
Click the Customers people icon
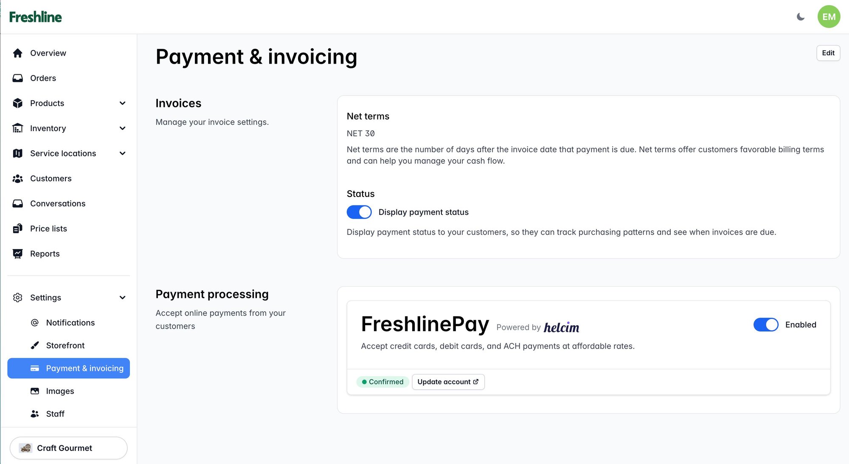point(17,179)
